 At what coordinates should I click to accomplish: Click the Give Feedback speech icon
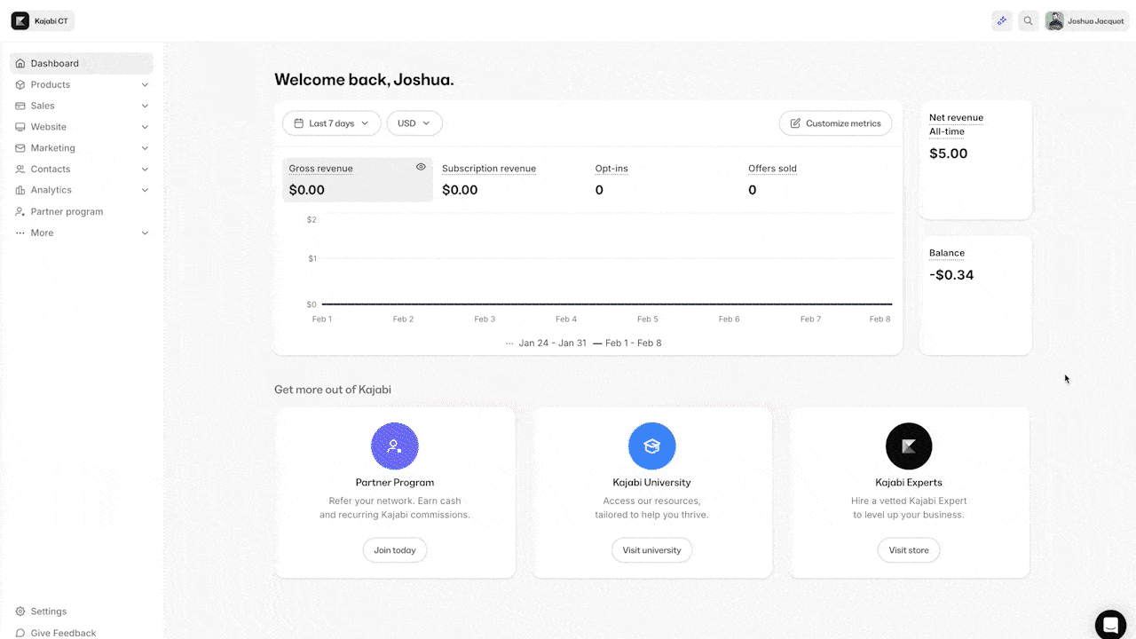point(20,633)
